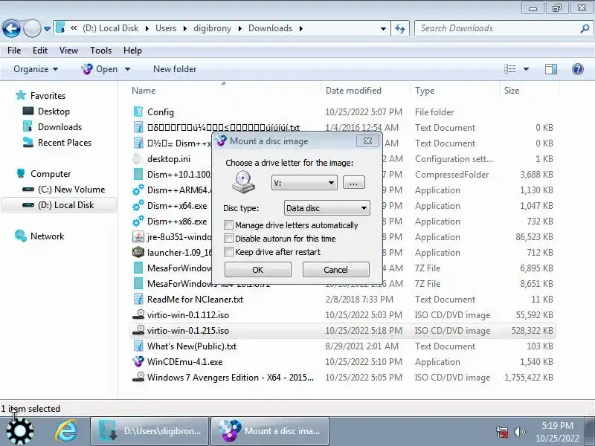The width and height of the screenshot is (595, 446).
Task: Expand the Open button dropdown arrow
Action: (x=127, y=69)
